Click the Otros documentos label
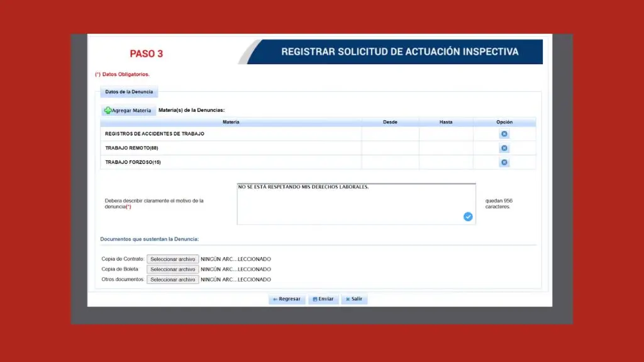 point(123,280)
